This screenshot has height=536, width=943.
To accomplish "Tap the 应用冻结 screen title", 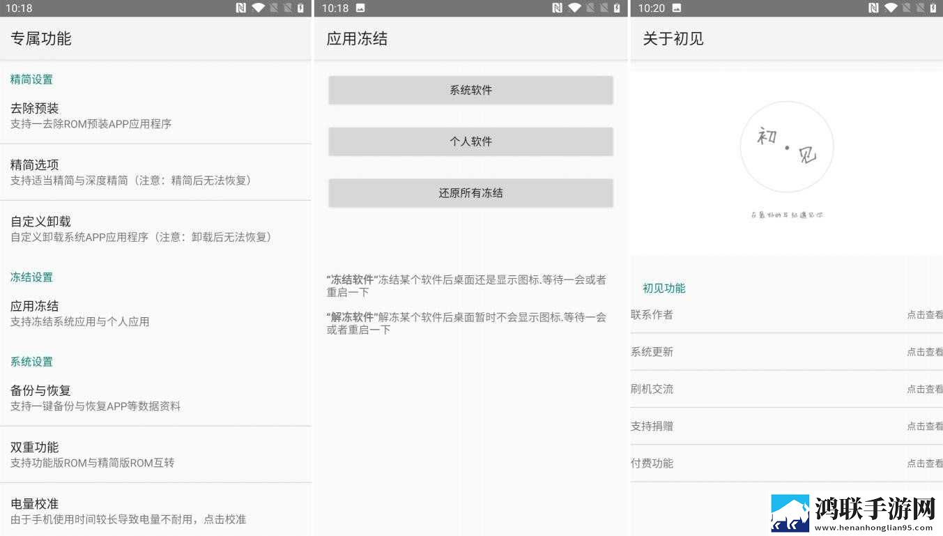I will 357,38.
